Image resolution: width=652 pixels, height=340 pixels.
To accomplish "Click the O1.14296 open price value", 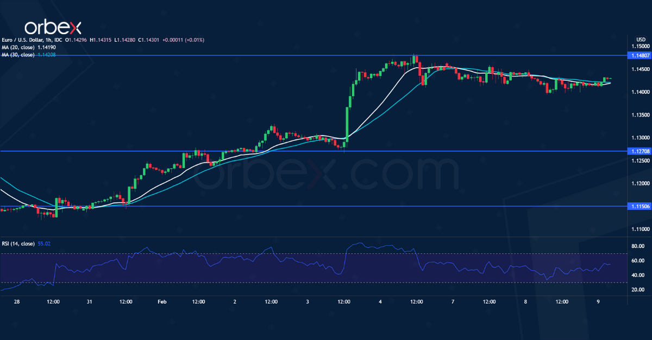I will (x=76, y=40).
